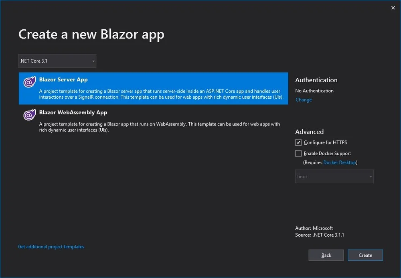Open the .NET Core 3.1 framework dropdown

(57, 61)
